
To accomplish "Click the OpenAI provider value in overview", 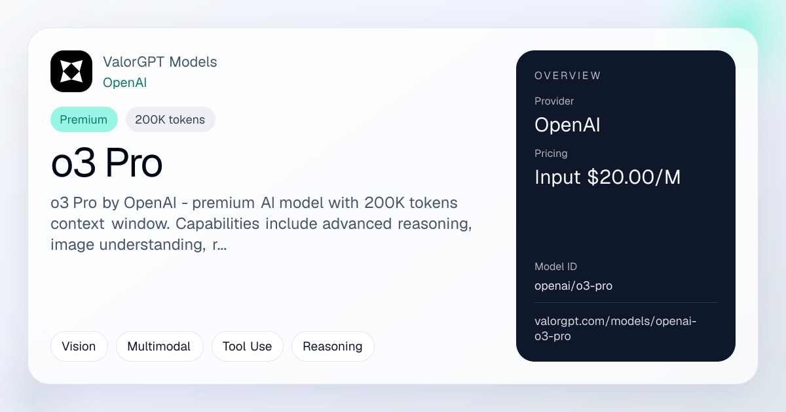I will coord(567,125).
